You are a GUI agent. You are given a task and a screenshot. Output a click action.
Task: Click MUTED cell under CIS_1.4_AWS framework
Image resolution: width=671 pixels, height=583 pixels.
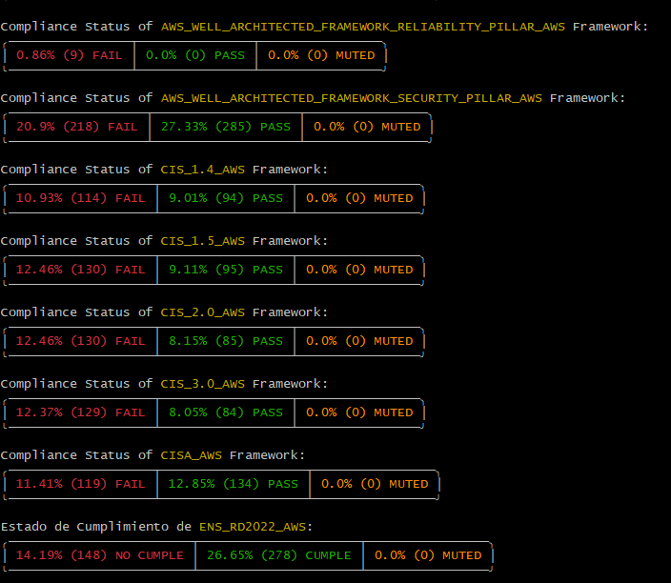(359, 198)
